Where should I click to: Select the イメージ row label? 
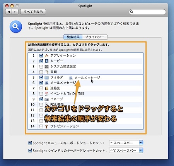point(57,99)
